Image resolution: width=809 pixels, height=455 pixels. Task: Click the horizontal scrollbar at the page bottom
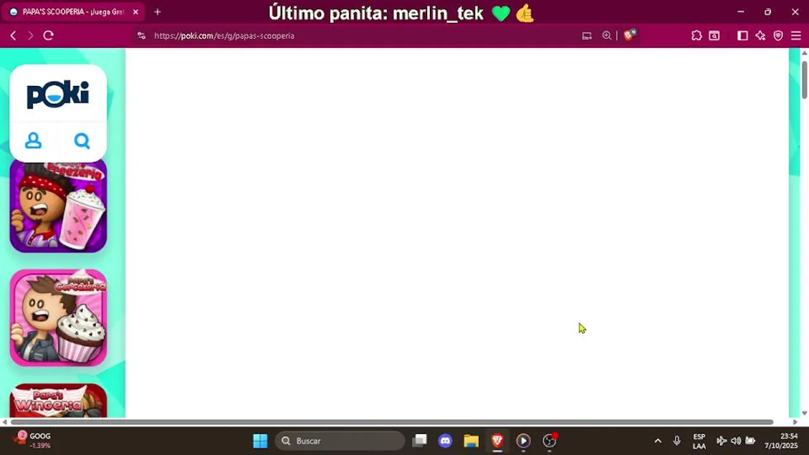[392, 422]
